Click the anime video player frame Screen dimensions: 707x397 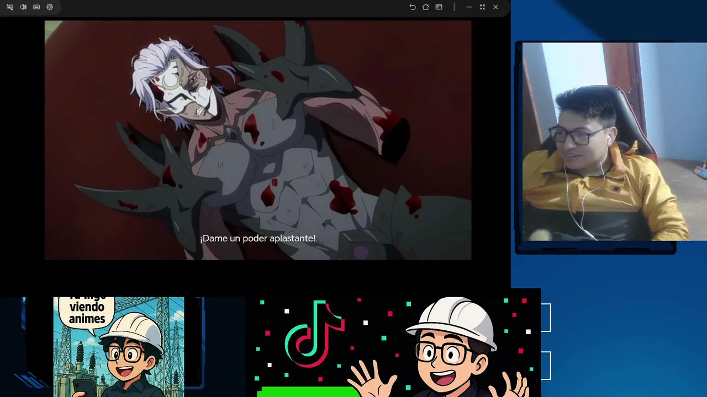[258, 140]
